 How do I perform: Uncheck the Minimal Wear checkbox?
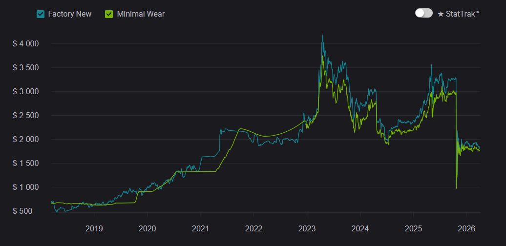pyautogui.click(x=109, y=14)
